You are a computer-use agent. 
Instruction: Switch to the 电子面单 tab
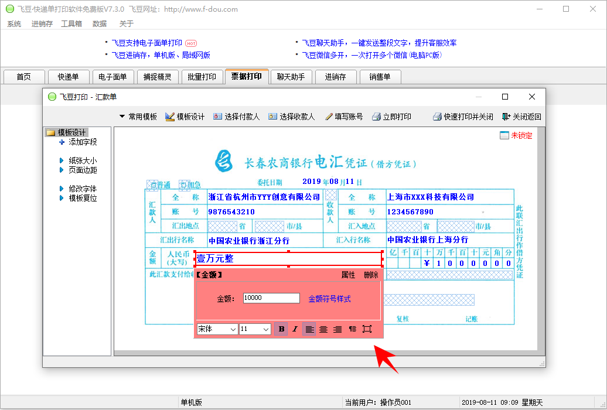pyautogui.click(x=113, y=77)
